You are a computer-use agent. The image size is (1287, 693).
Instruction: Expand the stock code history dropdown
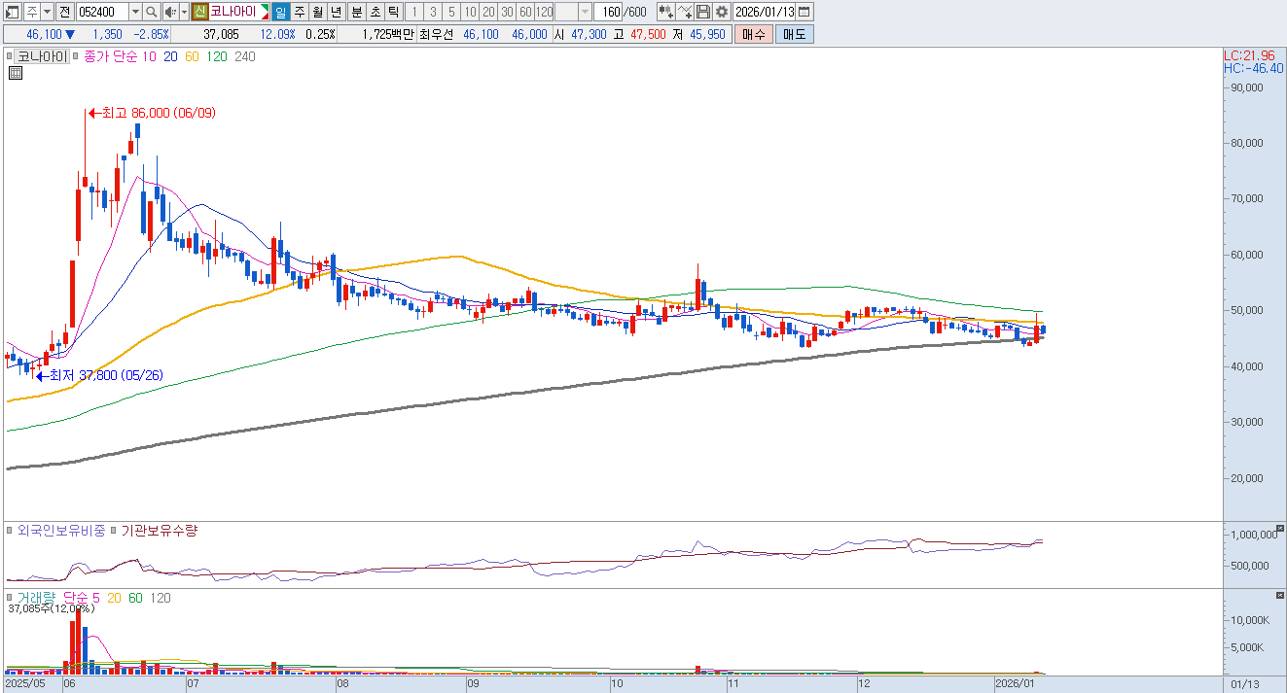pyautogui.click(x=135, y=12)
